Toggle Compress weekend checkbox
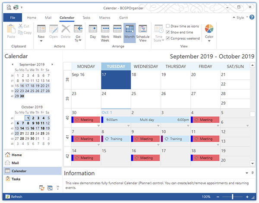 167,38
